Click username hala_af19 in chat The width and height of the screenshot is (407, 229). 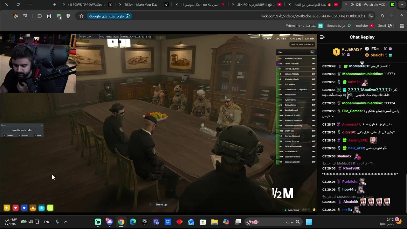(356, 148)
